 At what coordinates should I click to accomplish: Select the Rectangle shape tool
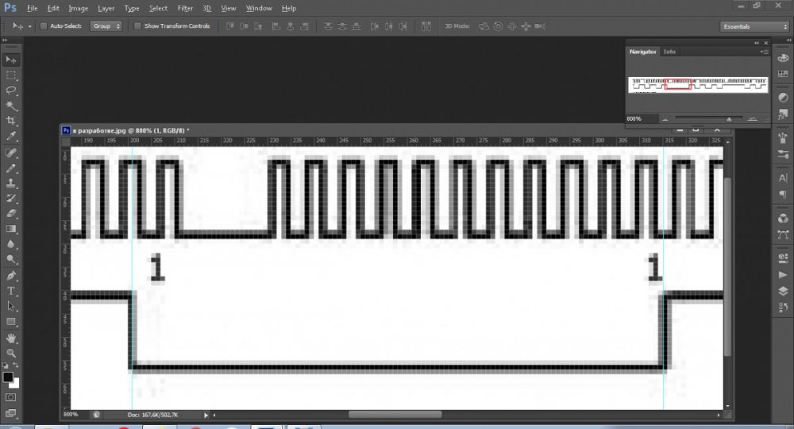pos(10,322)
